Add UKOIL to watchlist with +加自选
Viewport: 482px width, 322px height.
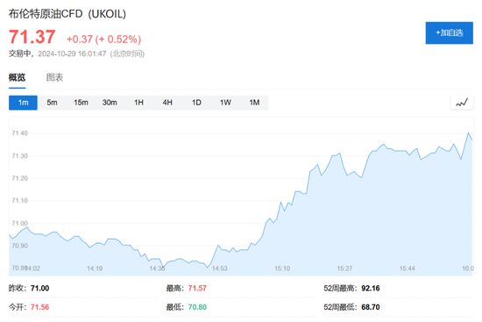tap(449, 33)
